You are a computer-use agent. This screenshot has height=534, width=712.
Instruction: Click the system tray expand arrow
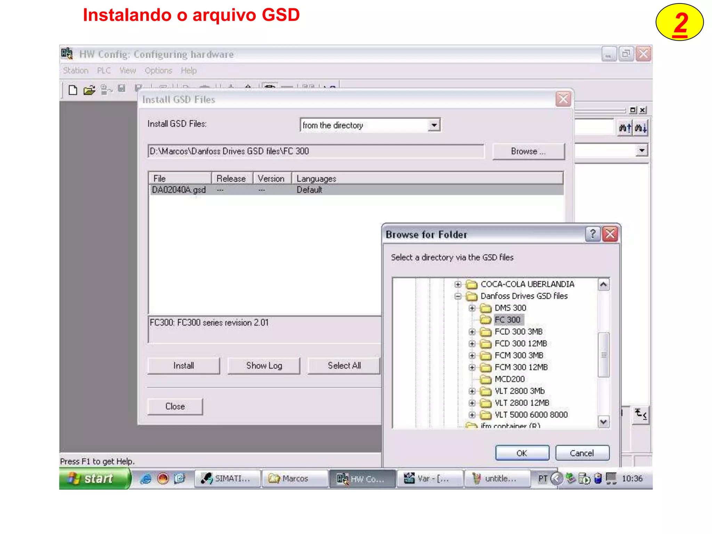(557, 479)
